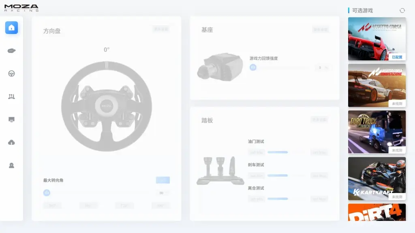Click the 油门测试 label

256,141
